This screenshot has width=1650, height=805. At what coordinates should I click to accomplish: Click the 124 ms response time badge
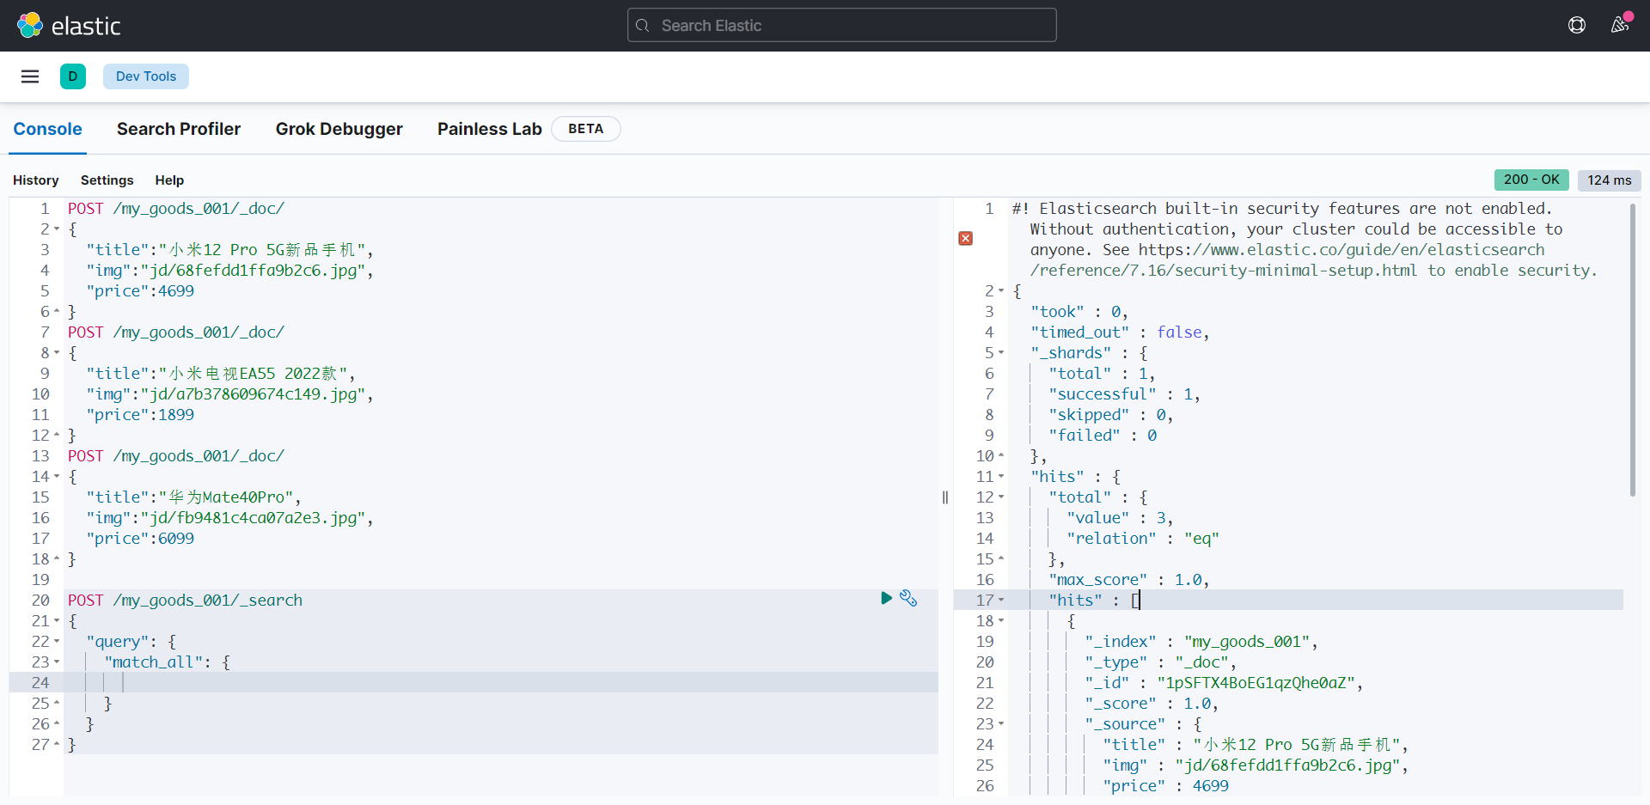tap(1610, 180)
